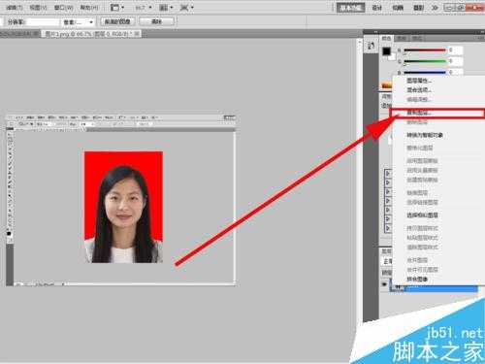Switch to the 绘画 workspace
This screenshot has height=364, width=485.
click(x=398, y=7)
